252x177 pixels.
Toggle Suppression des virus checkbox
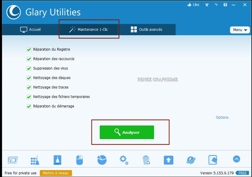29,68
